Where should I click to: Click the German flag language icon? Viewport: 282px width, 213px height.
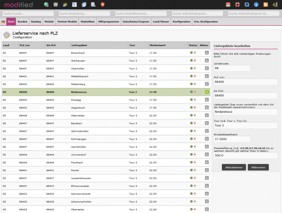pos(4,22)
